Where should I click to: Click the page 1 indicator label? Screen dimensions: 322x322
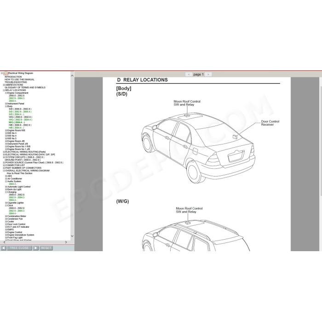tap(198, 75)
